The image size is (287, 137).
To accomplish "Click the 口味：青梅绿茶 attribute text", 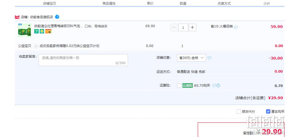I will click(x=96, y=26).
